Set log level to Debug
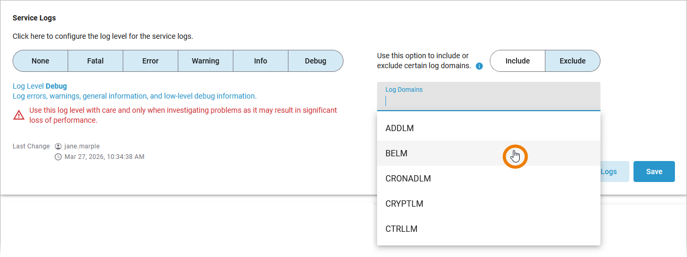687x257 pixels. pyautogui.click(x=316, y=61)
